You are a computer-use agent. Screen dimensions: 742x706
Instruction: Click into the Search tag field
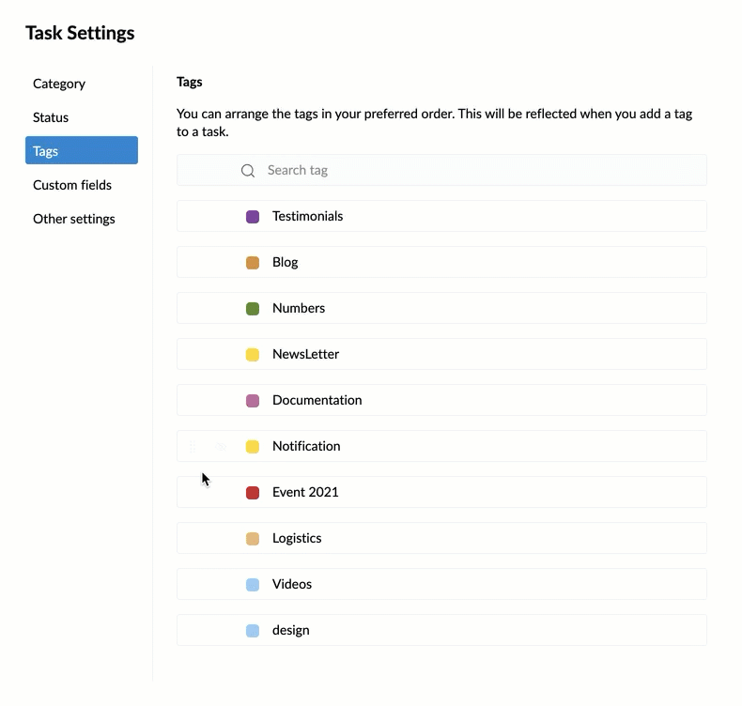pyautogui.click(x=441, y=170)
